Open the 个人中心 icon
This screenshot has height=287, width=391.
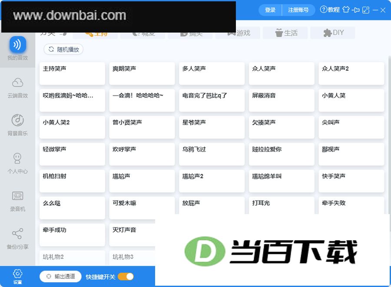(x=17, y=158)
